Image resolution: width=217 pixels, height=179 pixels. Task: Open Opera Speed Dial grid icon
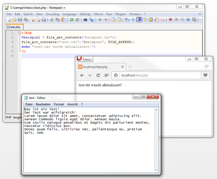(x=106, y=75)
